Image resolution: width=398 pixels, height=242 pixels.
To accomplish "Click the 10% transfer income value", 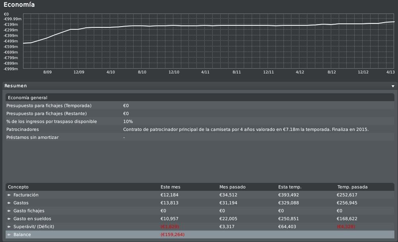I will pos(128,121).
